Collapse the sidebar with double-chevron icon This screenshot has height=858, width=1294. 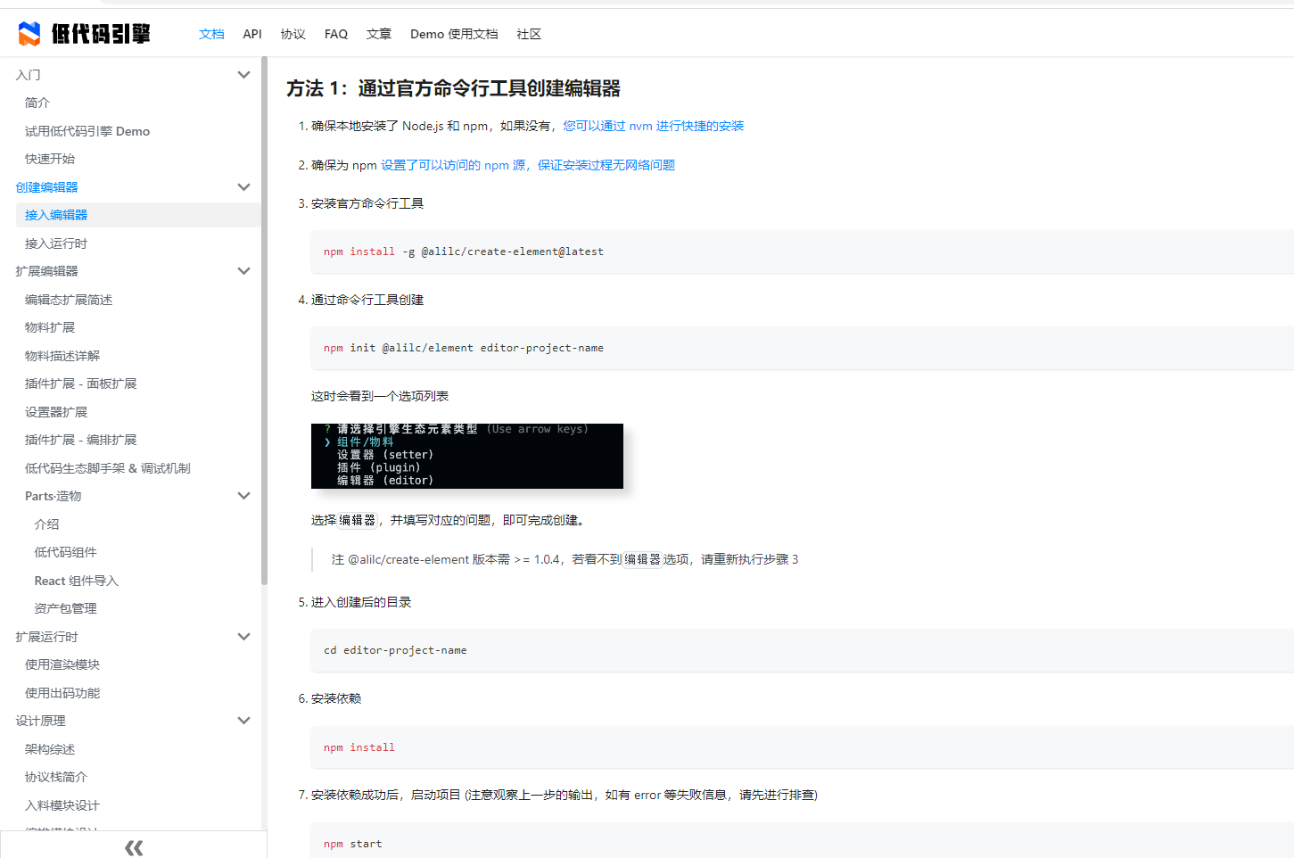coord(134,847)
